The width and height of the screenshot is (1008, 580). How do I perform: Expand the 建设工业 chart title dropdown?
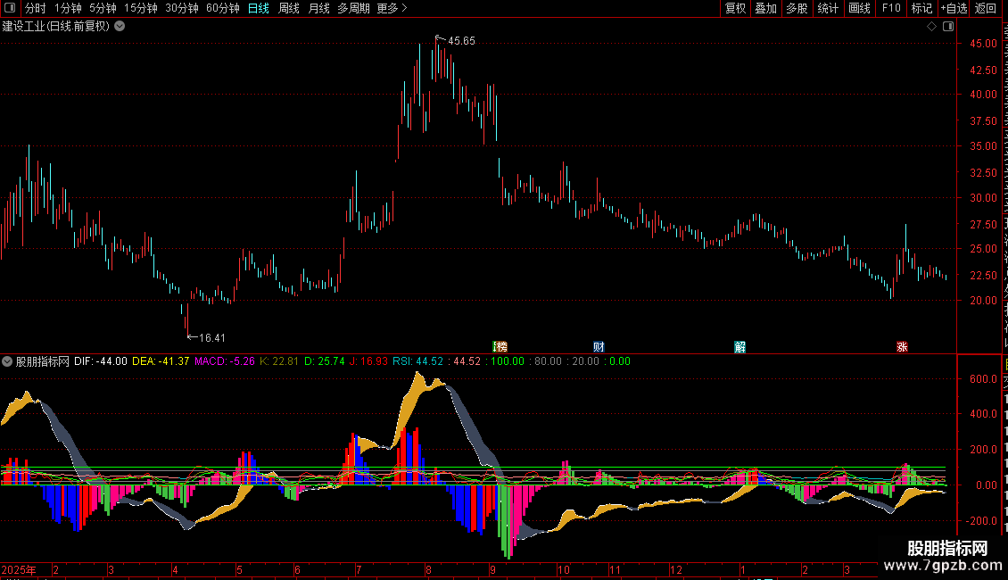[120, 27]
